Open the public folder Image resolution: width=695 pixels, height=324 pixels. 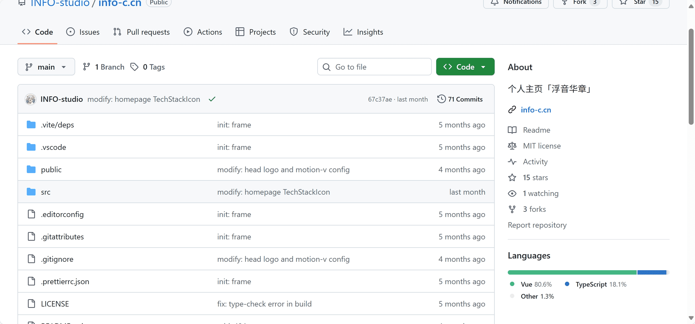pyautogui.click(x=51, y=170)
